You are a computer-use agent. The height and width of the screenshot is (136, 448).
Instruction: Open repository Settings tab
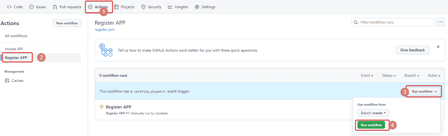[205, 7]
